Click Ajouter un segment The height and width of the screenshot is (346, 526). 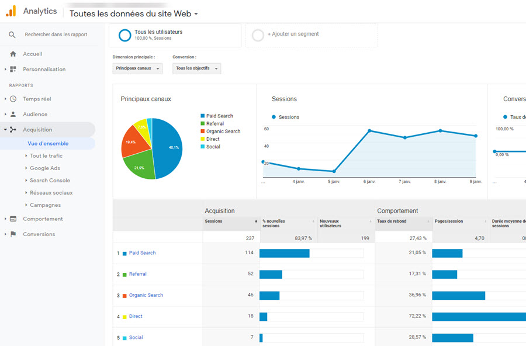pos(293,34)
